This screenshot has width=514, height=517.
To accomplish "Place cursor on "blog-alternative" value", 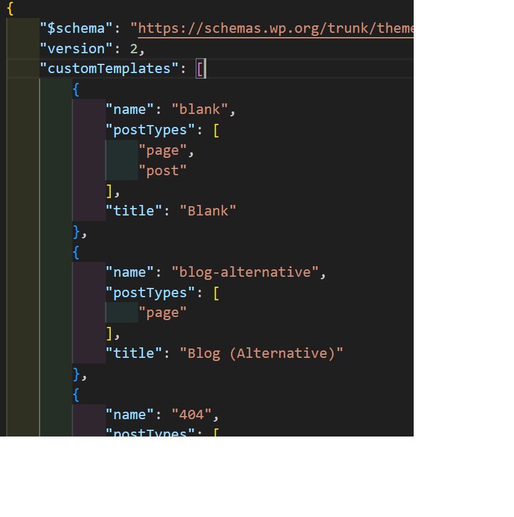I will point(245,272).
